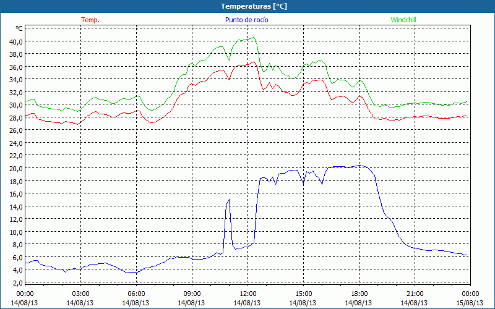Select the 21:00 time axis label
The width and height of the screenshot is (495, 309).
tap(415, 294)
